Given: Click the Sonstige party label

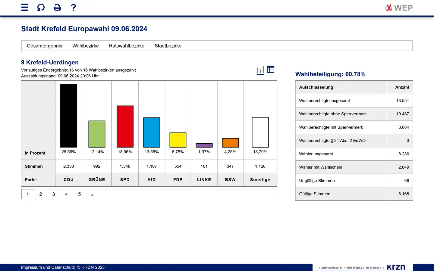Looking at the screenshot, I should [x=260, y=180].
